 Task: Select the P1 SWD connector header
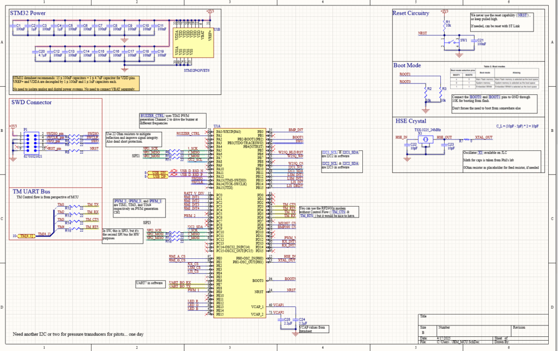coord(28,141)
